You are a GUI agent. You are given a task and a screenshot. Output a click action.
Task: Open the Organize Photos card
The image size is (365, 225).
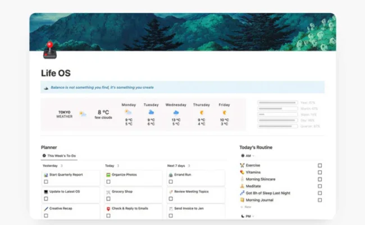pos(133,178)
